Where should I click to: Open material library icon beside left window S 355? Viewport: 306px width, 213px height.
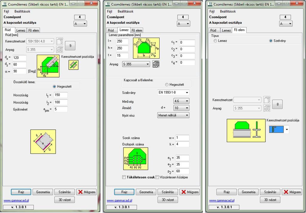59,49
